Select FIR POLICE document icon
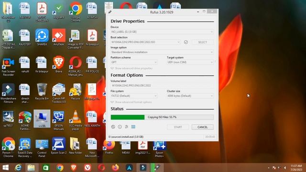 (92, 64)
